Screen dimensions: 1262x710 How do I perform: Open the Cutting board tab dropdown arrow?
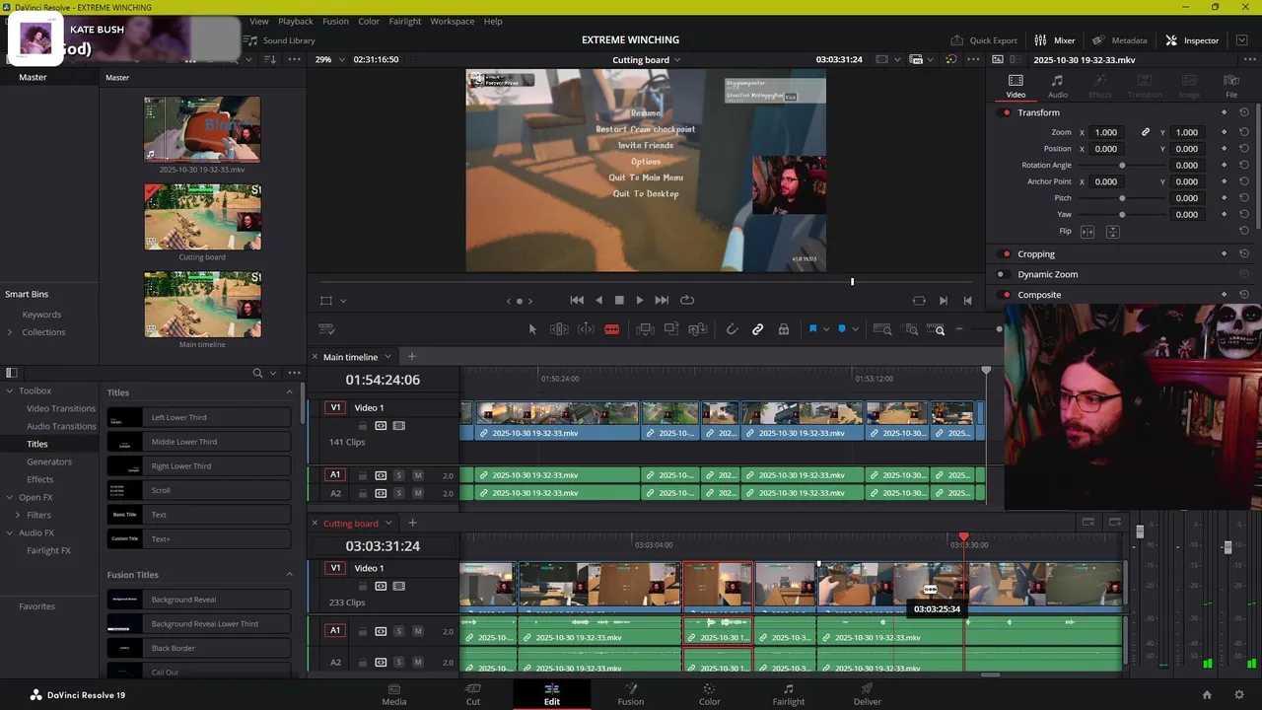click(x=388, y=524)
